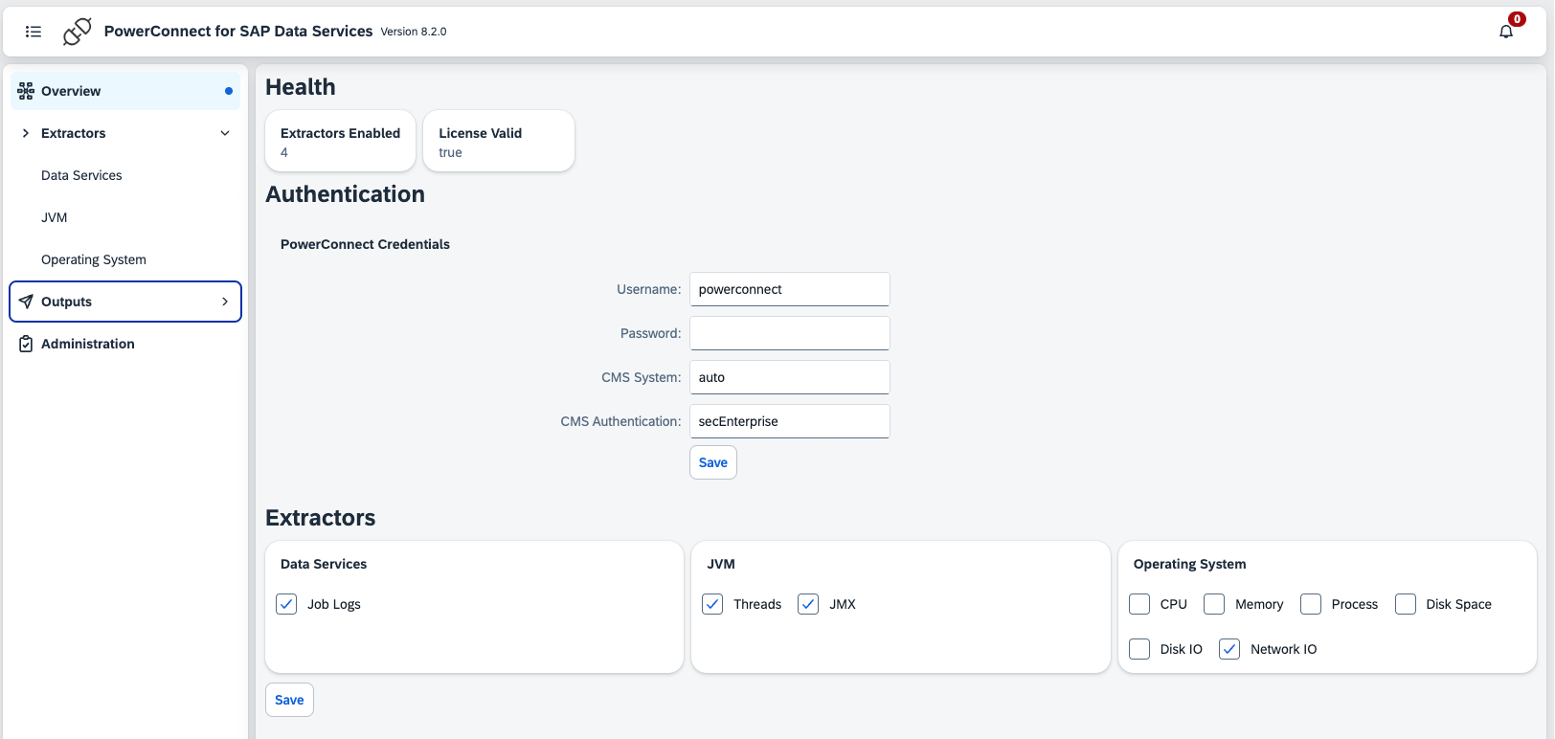Click the Overview dashboard icon
The image size is (1555, 739).
26,91
